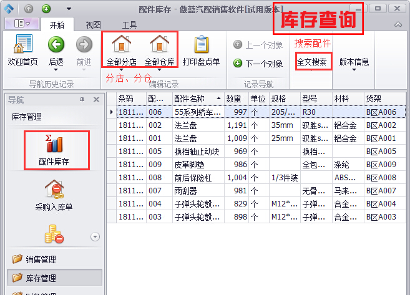Close the 导航 panel

click(96, 100)
